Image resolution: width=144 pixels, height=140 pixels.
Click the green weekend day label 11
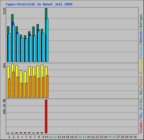click(51, 137)
